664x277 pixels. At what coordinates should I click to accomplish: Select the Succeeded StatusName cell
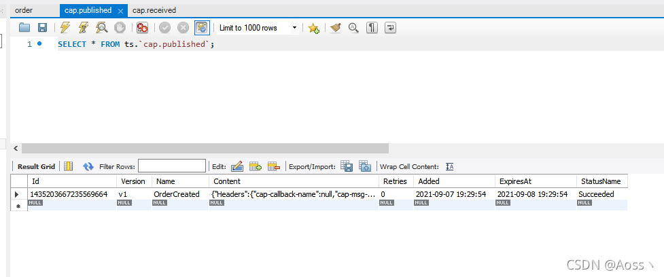point(601,194)
